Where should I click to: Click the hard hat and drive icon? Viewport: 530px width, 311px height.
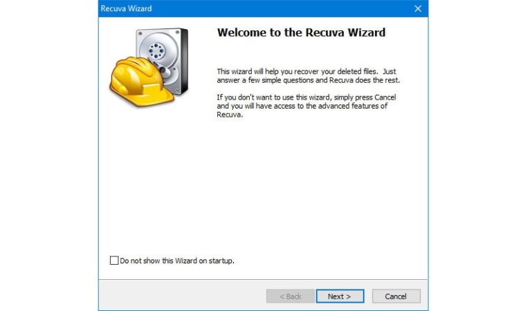click(149, 67)
